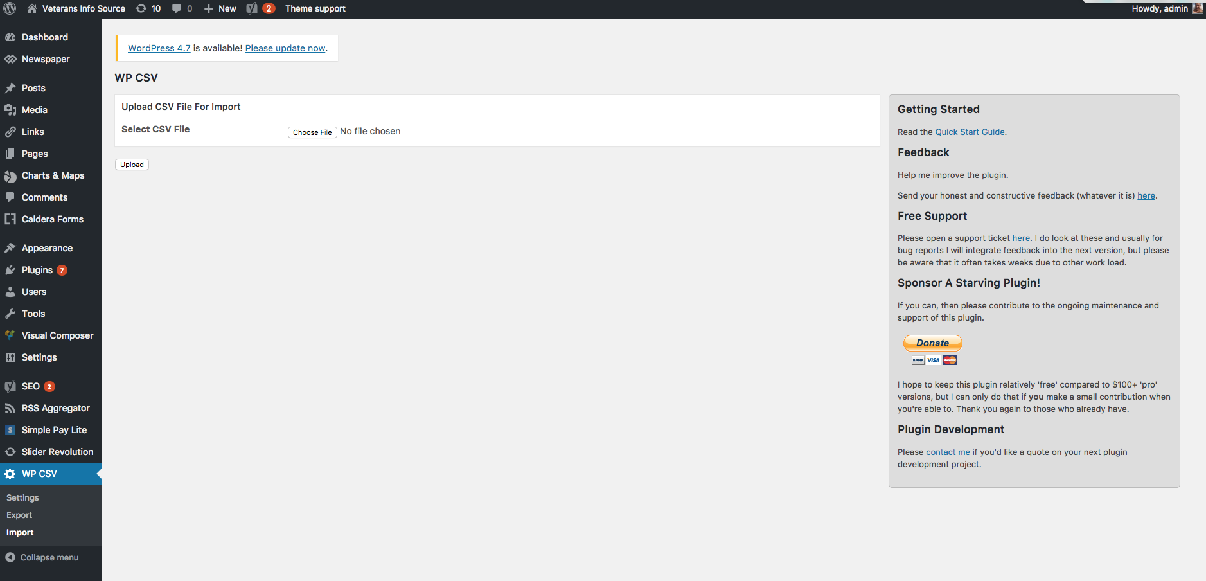This screenshot has width=1206, height=581.
Task: Click the Upload button
Action: pos(132,165)
